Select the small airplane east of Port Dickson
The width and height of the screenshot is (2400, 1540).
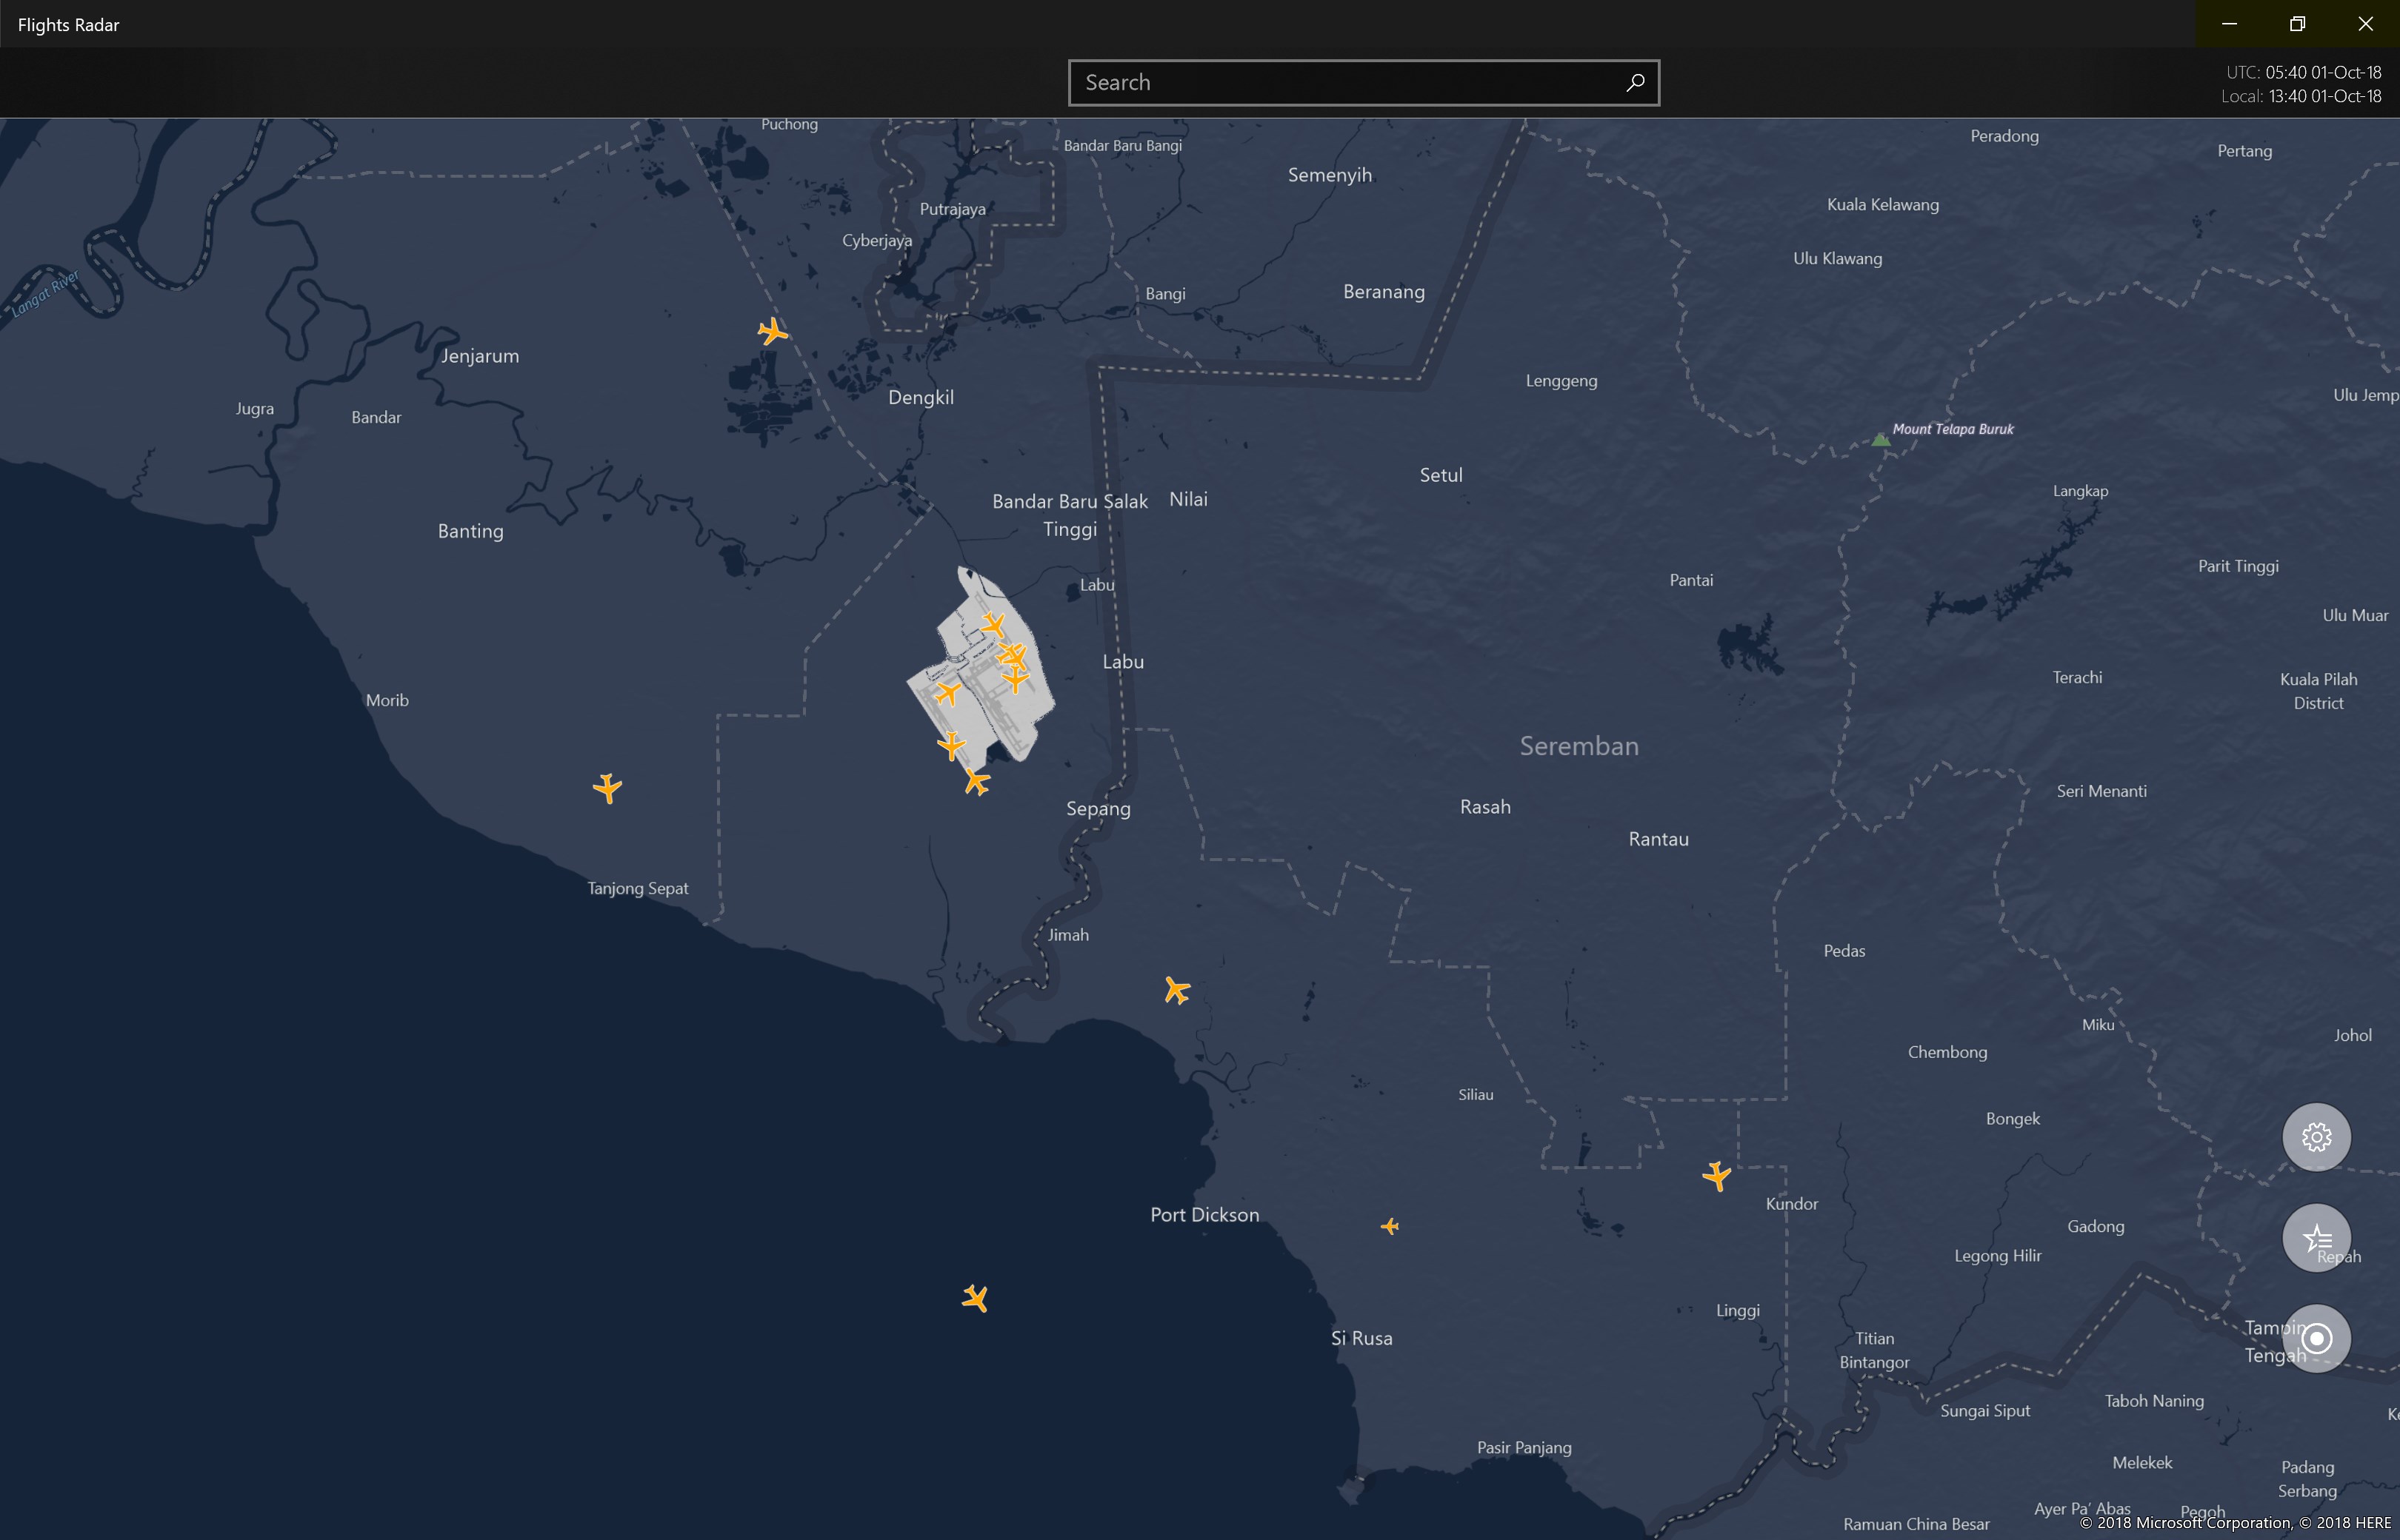pyautogui.click(x=1390, y=1226)
